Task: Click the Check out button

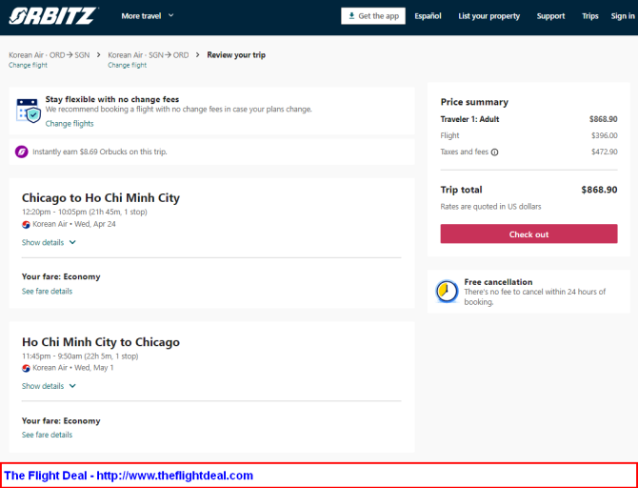Action: click(x=528, y=234)
